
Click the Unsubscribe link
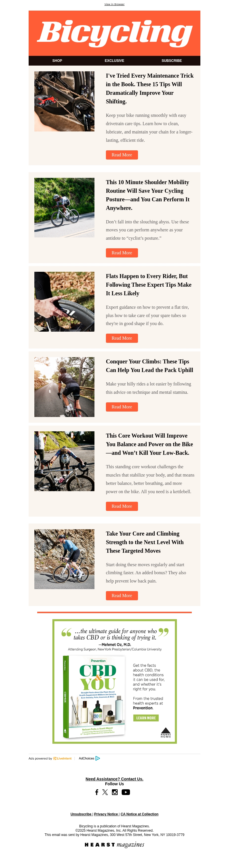81,814
